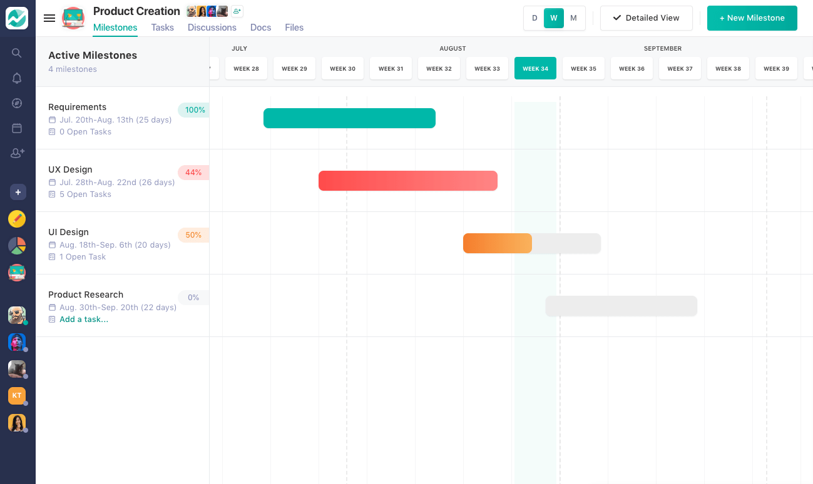Open notifications via the bell icon
Image resolution: width=813 pixels, height=484 pixels.
pyautogui.click(x=17, y=78)
